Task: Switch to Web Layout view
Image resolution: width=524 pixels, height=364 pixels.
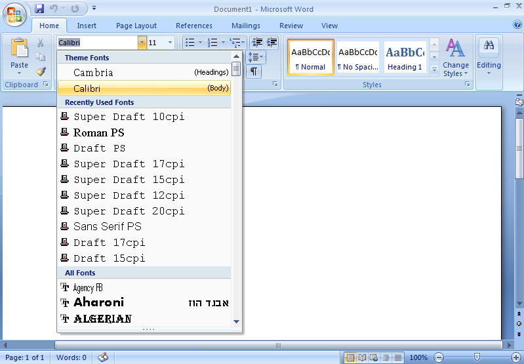Action: pos(374,357)
